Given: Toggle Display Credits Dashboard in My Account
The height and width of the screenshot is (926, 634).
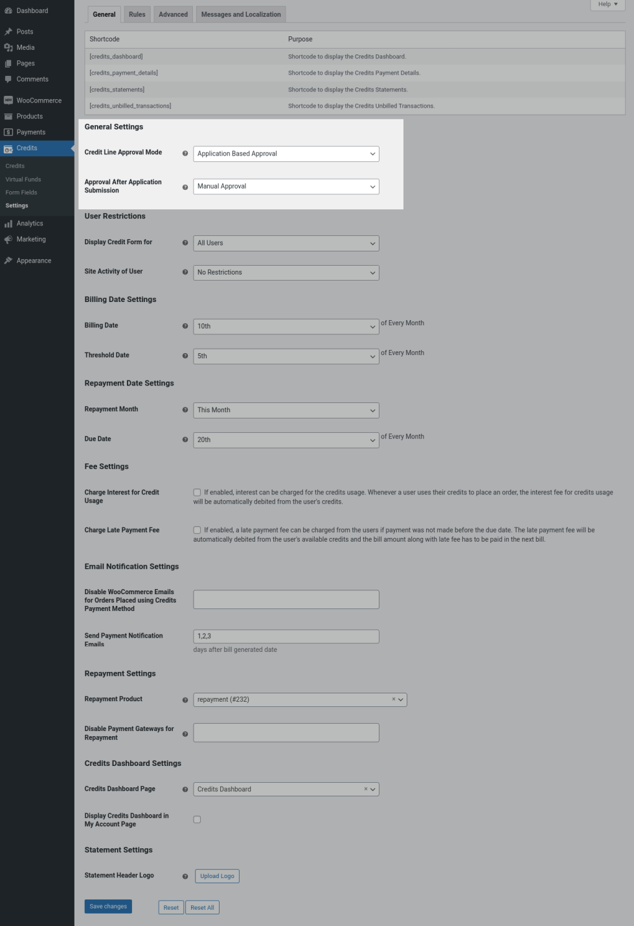Looking at the screenshot, I should point(197,820).
